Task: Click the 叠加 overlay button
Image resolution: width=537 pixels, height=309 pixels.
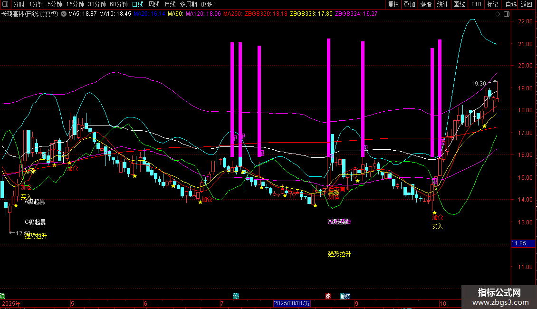Action: pyautogui.click(x=409, y=5)
